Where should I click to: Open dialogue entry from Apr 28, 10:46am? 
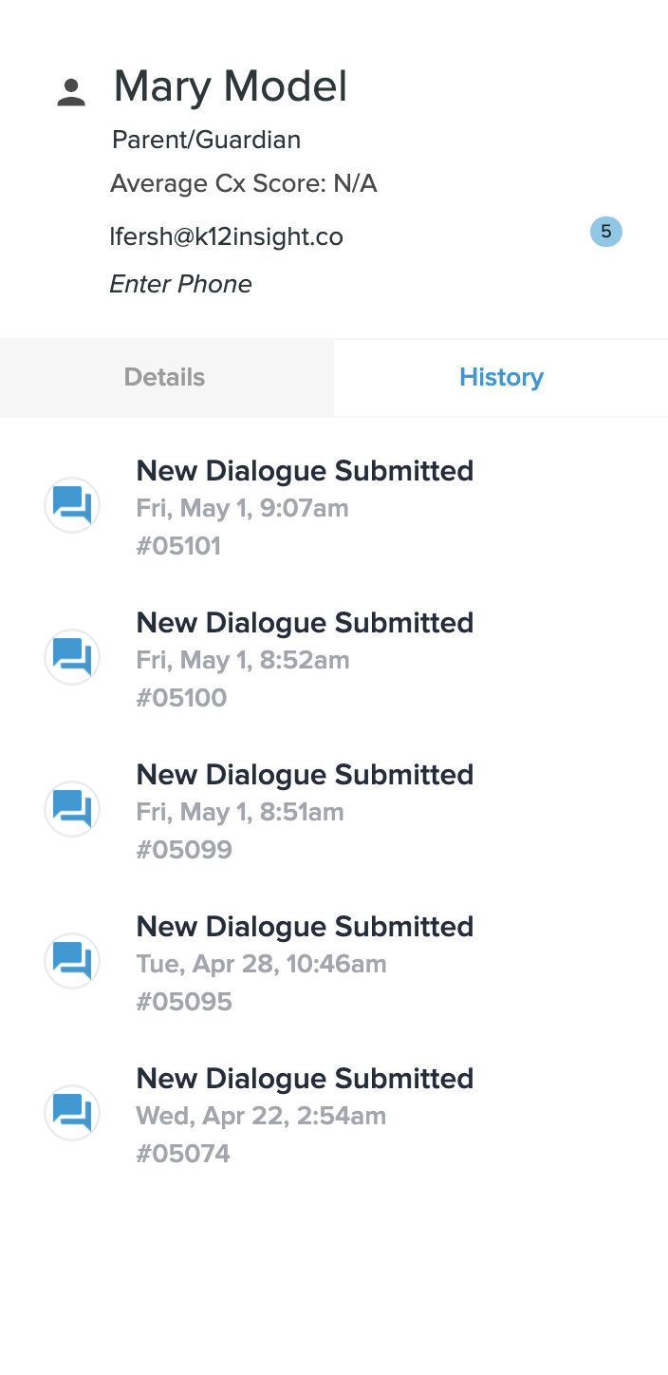tap(305, 927)
